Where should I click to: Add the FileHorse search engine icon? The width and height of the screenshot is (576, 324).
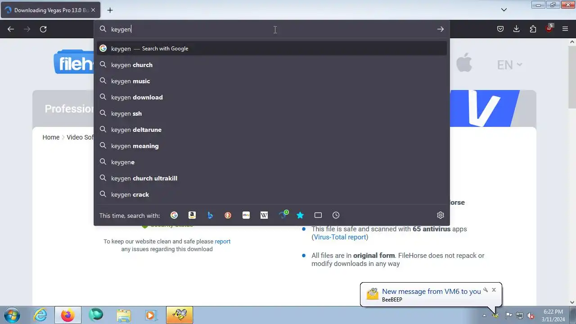tap(283, 215)
